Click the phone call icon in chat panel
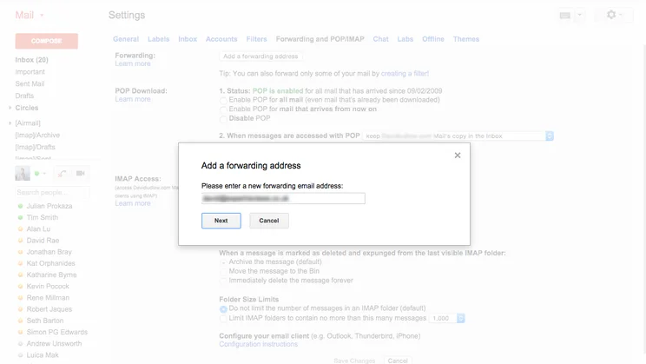Screen dimensions: 646x364 pyautogui.click(x=63, y=174)
